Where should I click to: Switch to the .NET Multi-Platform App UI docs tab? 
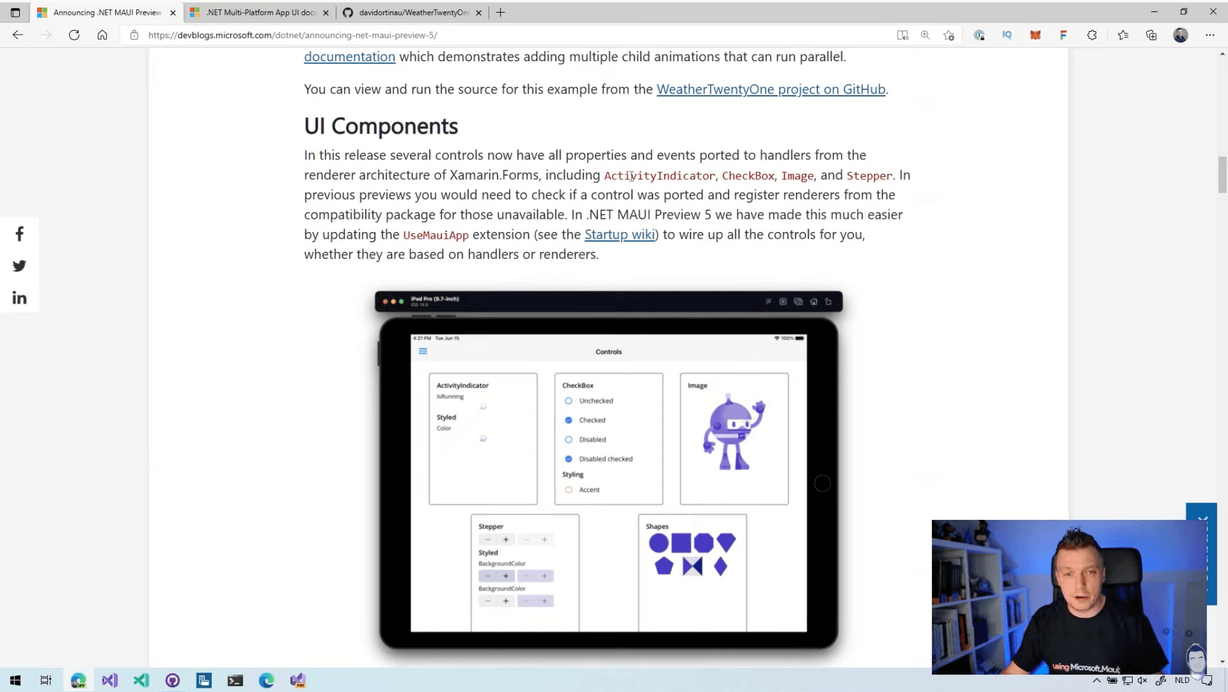coord(260,12)
